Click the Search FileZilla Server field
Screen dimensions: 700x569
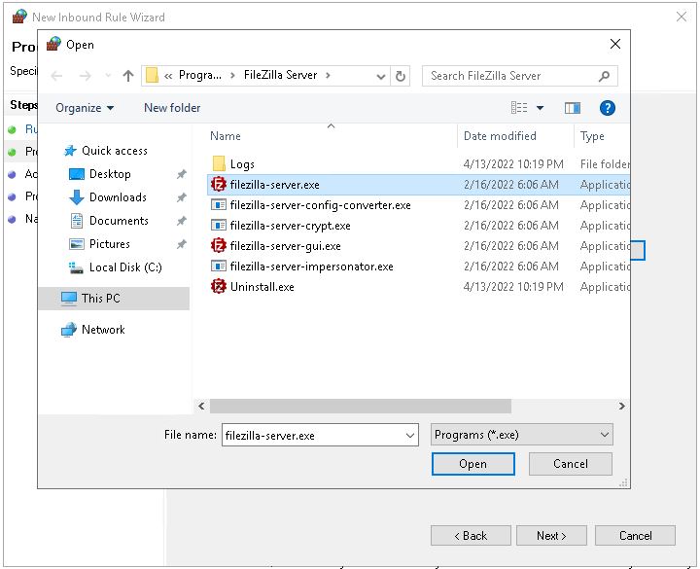[510, 76]
